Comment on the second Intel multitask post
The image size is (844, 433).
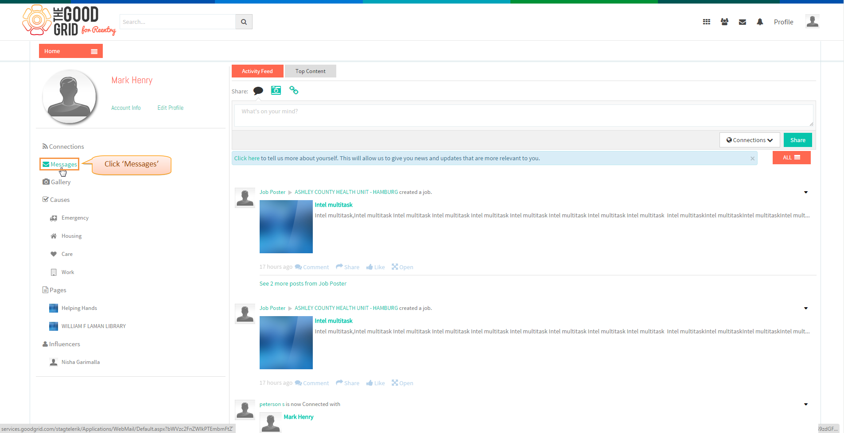coord(312,383)
